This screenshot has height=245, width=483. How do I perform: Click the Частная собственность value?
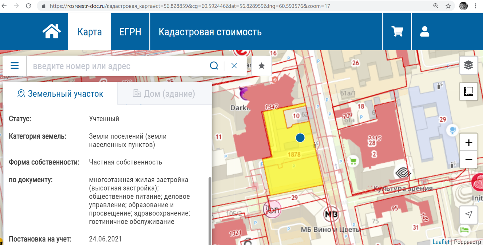[x=126, y=162]
